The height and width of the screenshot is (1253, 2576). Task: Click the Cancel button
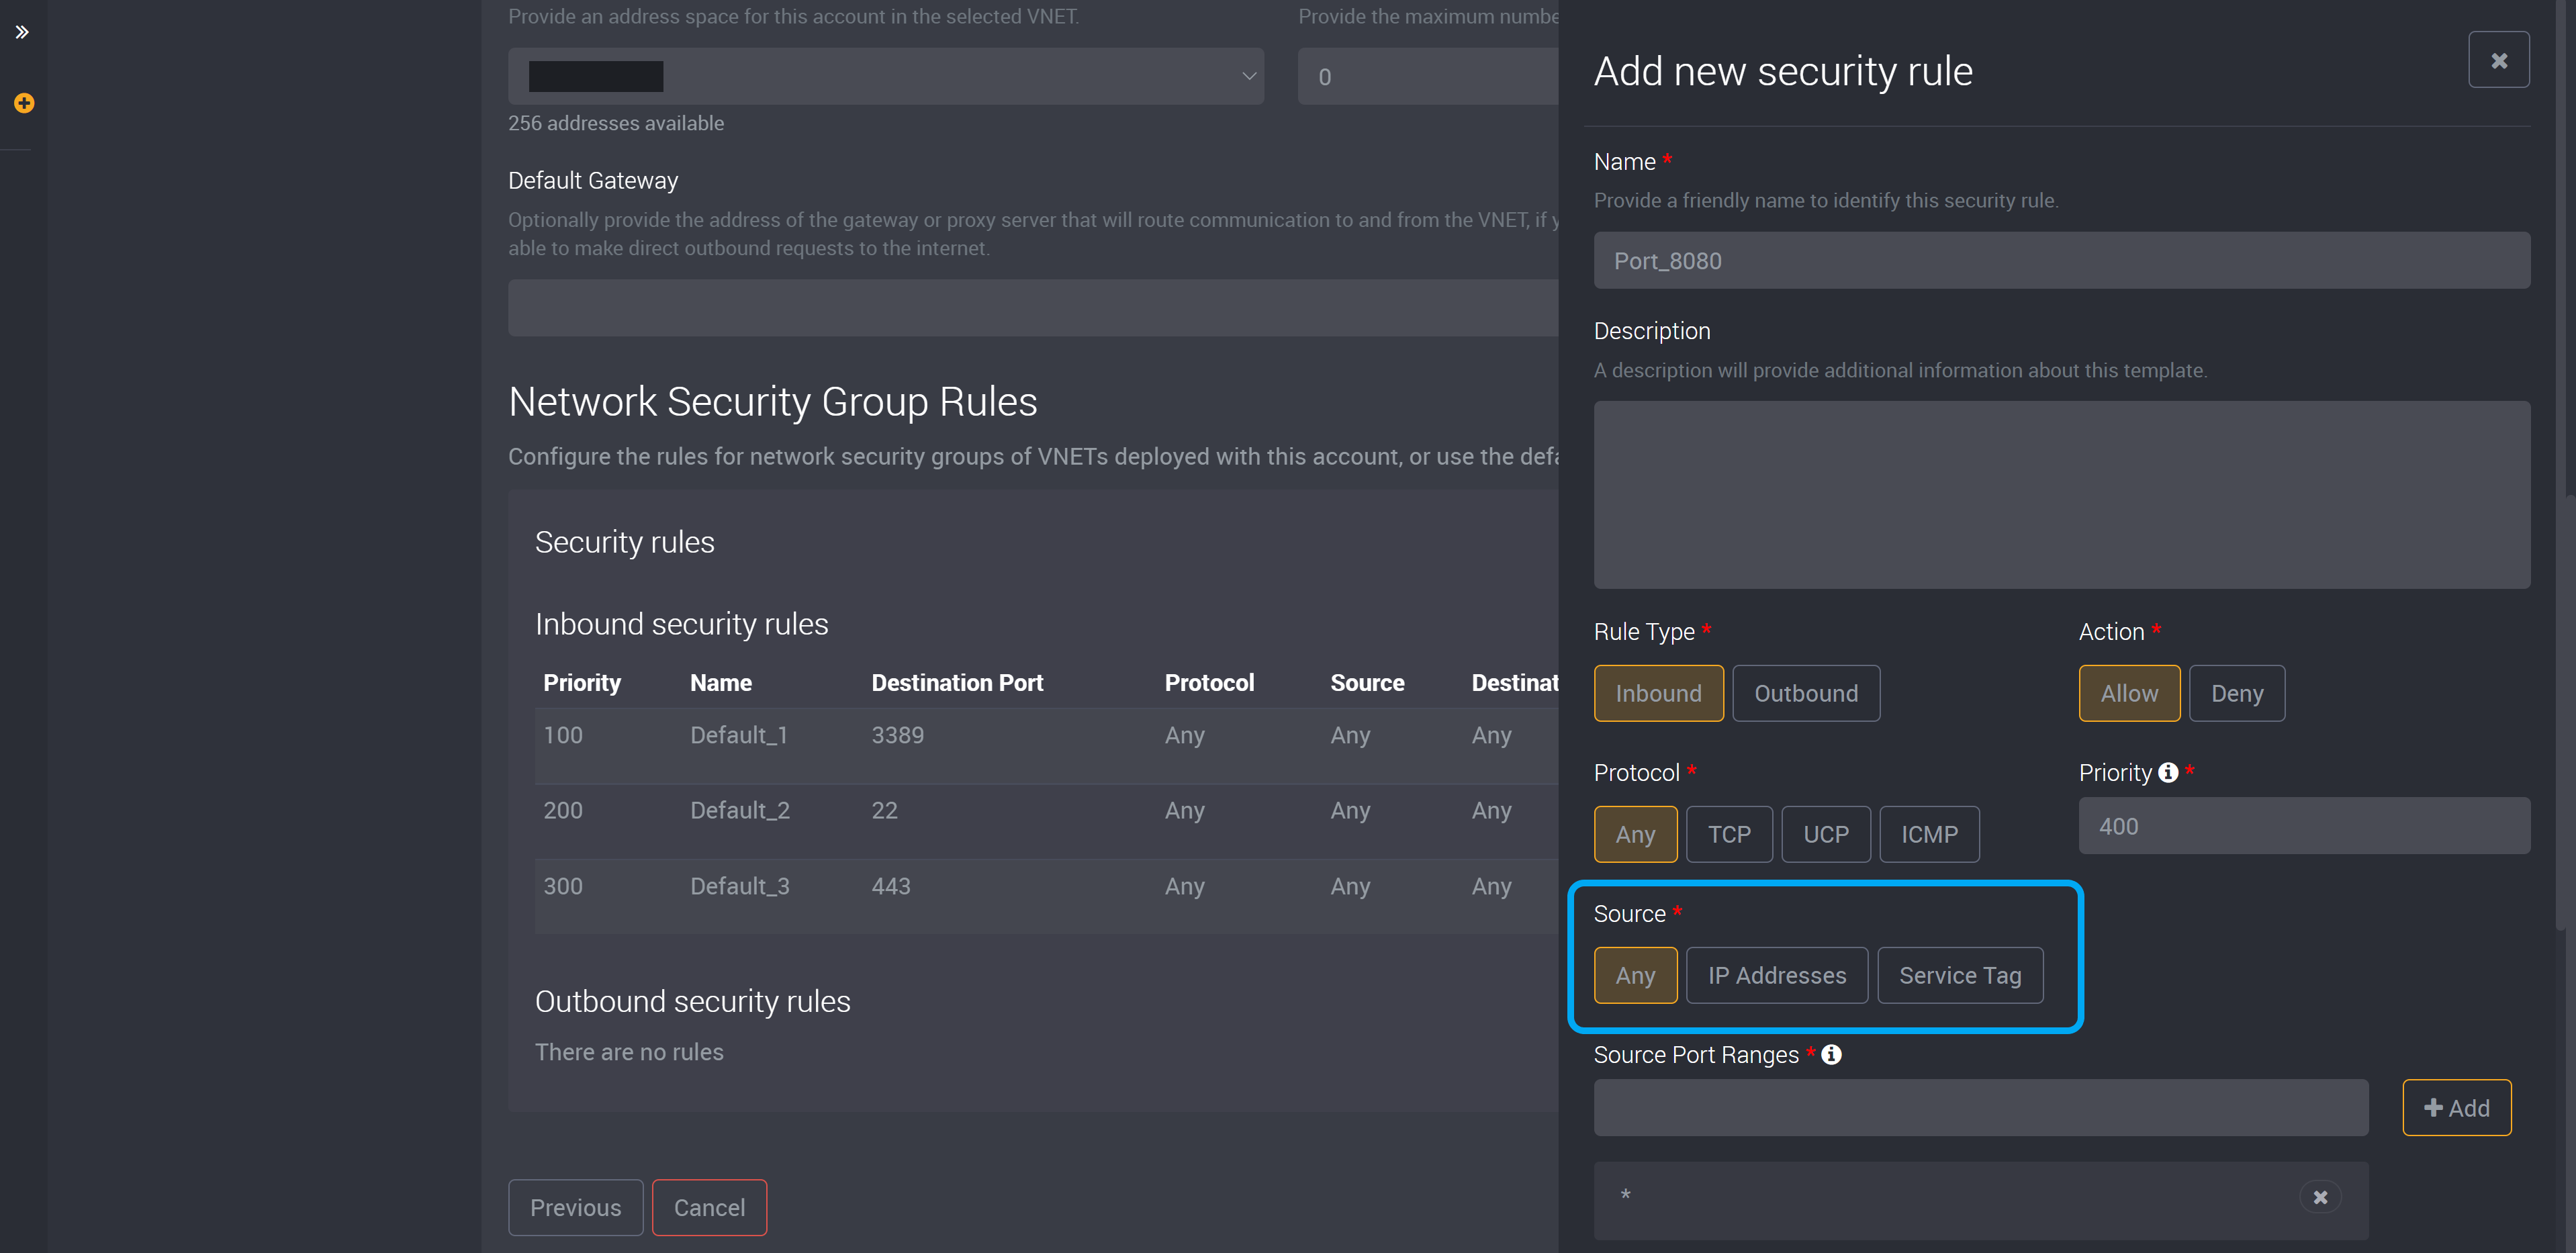(x=709, y=1207)
